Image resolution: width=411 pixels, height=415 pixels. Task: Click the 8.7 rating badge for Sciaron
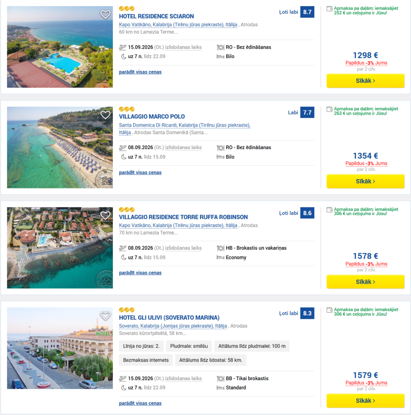[307, 12]
